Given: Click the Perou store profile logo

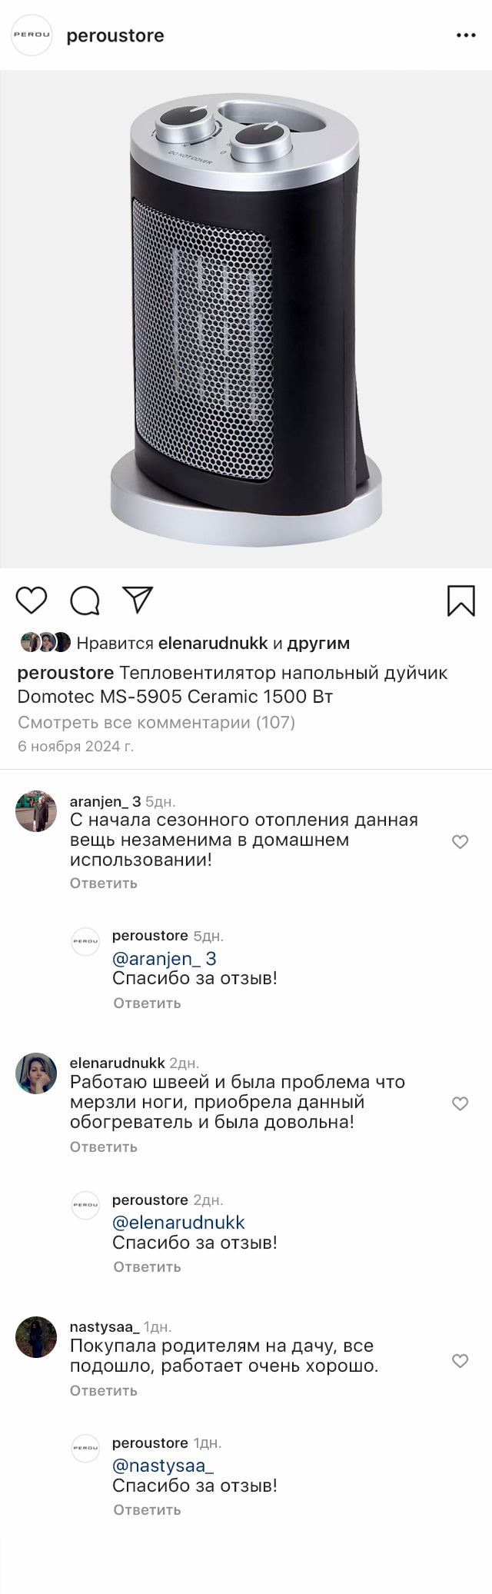Looking at the screenshot, I should 32,35.
